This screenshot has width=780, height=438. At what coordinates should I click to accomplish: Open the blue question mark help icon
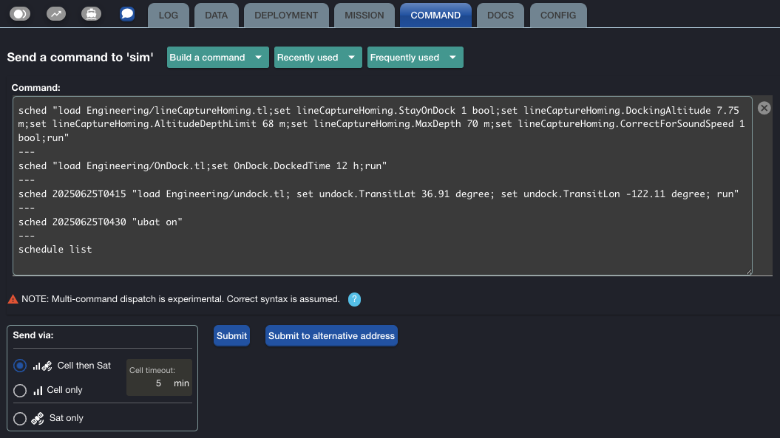point(354,299)
